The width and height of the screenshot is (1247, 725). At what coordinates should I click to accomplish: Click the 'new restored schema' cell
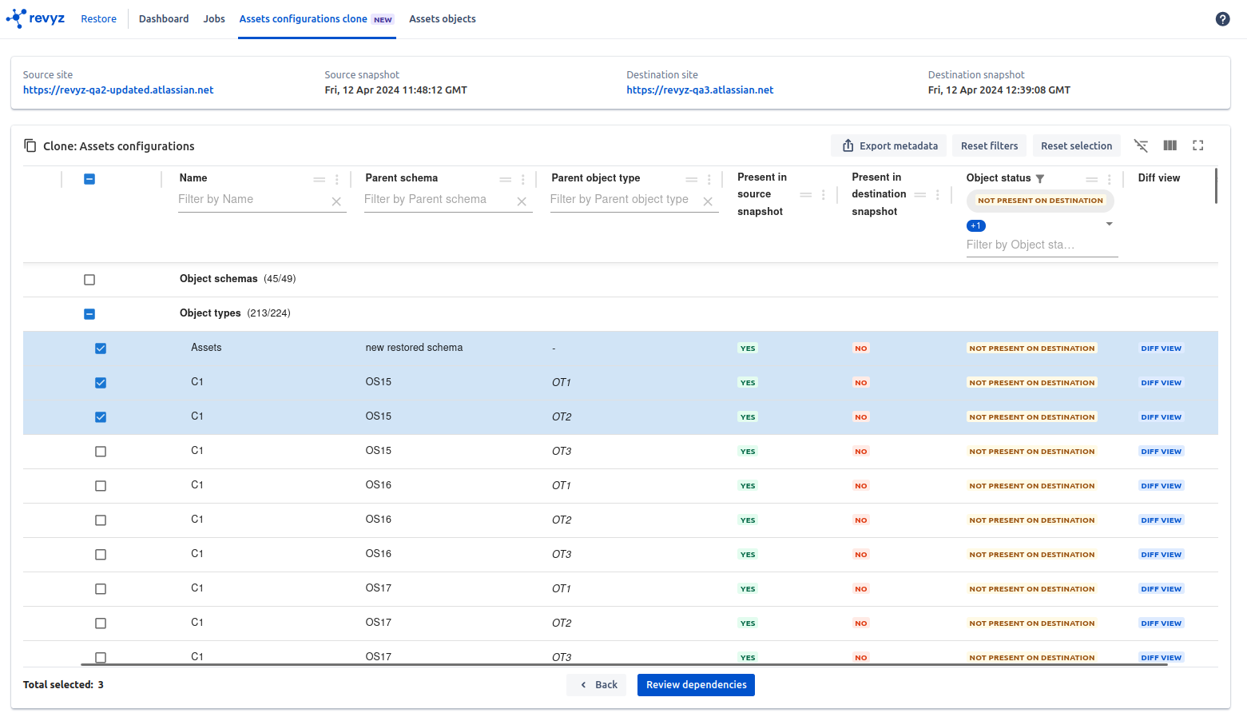pyautogui.click(x=414, y=348)
